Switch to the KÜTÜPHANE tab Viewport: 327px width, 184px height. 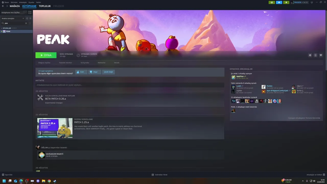29,6
